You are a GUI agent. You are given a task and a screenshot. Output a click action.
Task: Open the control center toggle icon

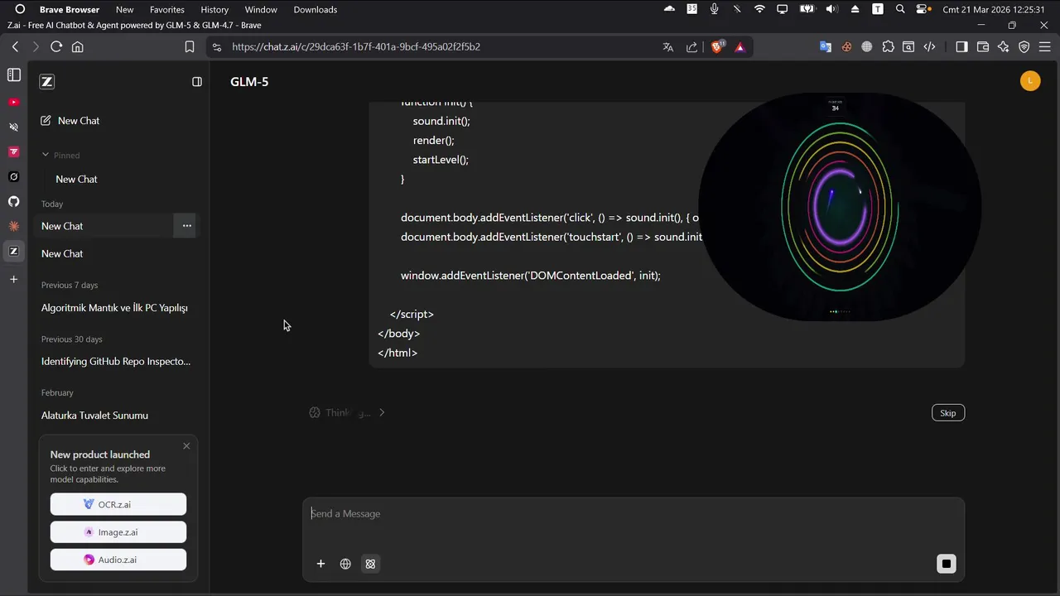(923, 10)
